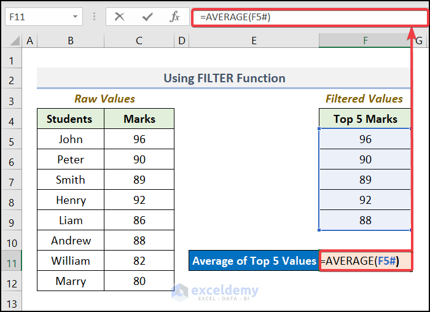Select the 'Students' header cell
This screenshot has height=312, width=430.
click(x=71, y=119)
